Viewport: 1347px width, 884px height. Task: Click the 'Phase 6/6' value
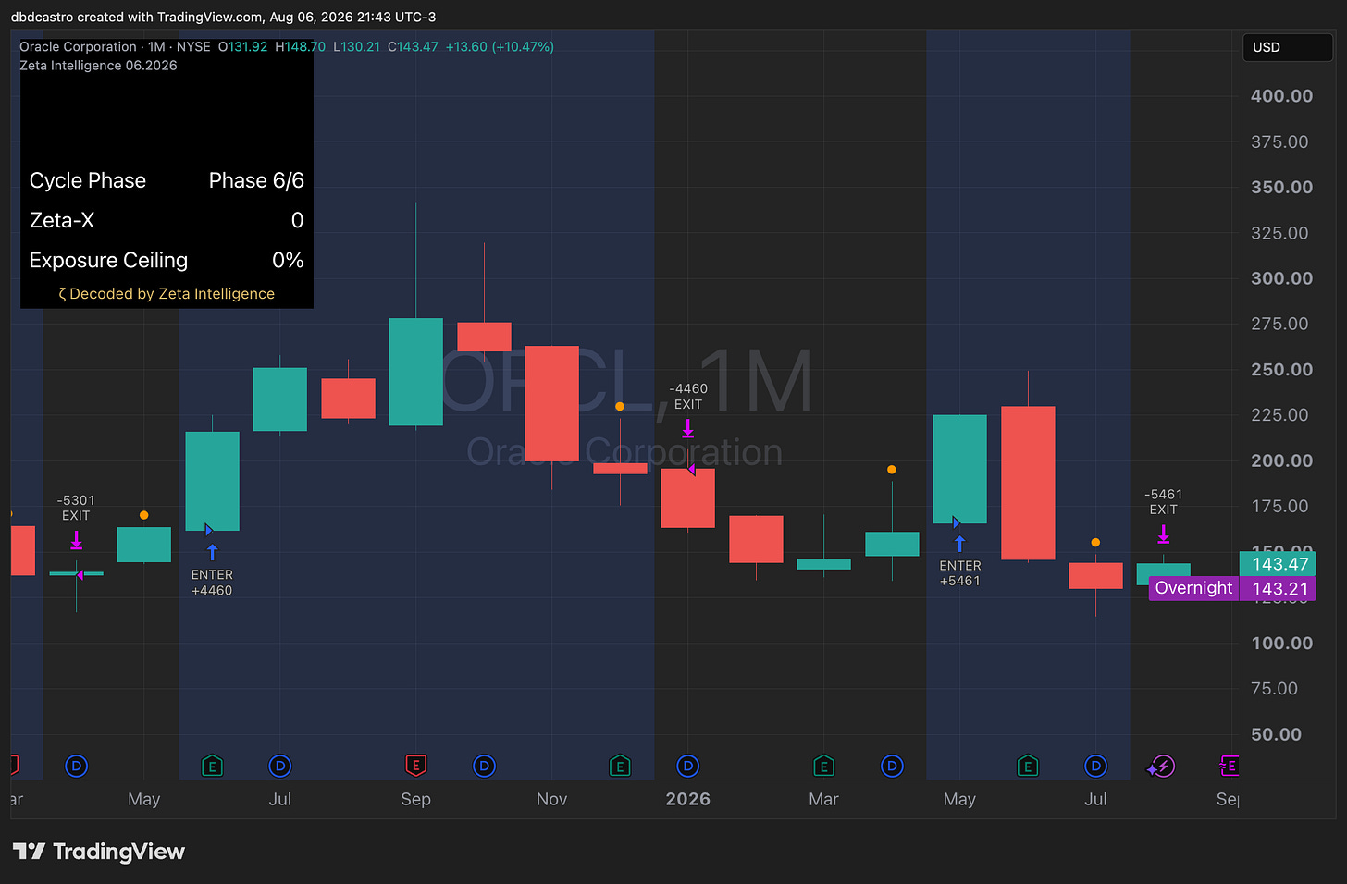[x=256, y=180]
